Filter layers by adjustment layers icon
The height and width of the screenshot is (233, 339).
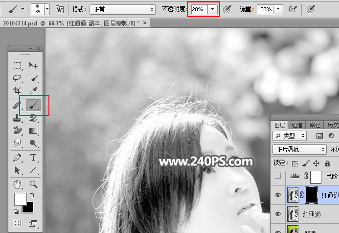331,136
